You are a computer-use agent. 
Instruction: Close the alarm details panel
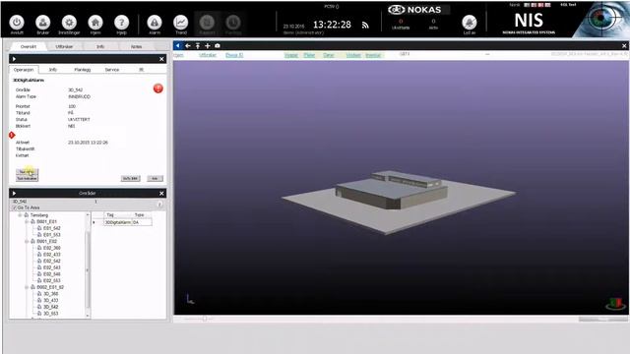click(x=161, y=59)
